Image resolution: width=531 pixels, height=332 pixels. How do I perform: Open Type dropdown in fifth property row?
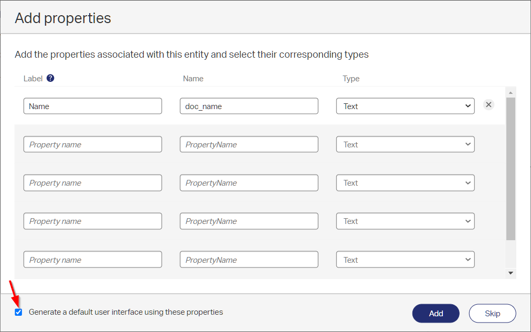coord(405,260)
